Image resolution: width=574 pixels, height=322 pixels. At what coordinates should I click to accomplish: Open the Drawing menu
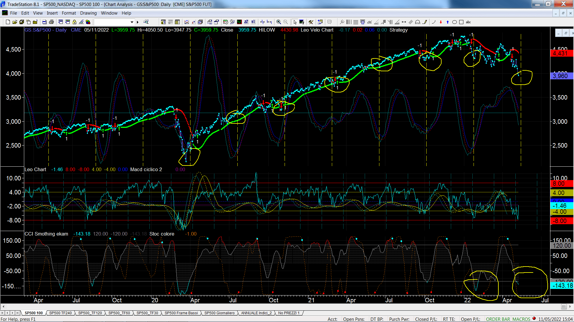click(x=88, y=13)
